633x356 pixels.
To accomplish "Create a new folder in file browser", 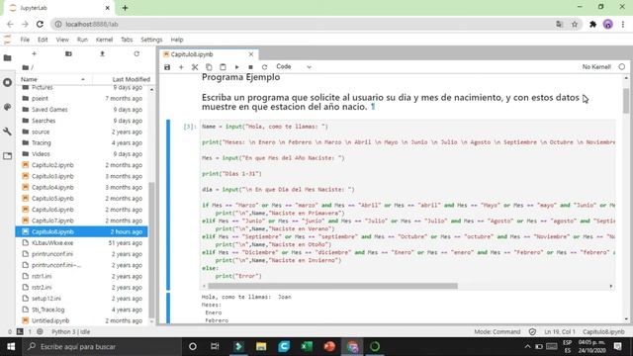I will [68, 53].
